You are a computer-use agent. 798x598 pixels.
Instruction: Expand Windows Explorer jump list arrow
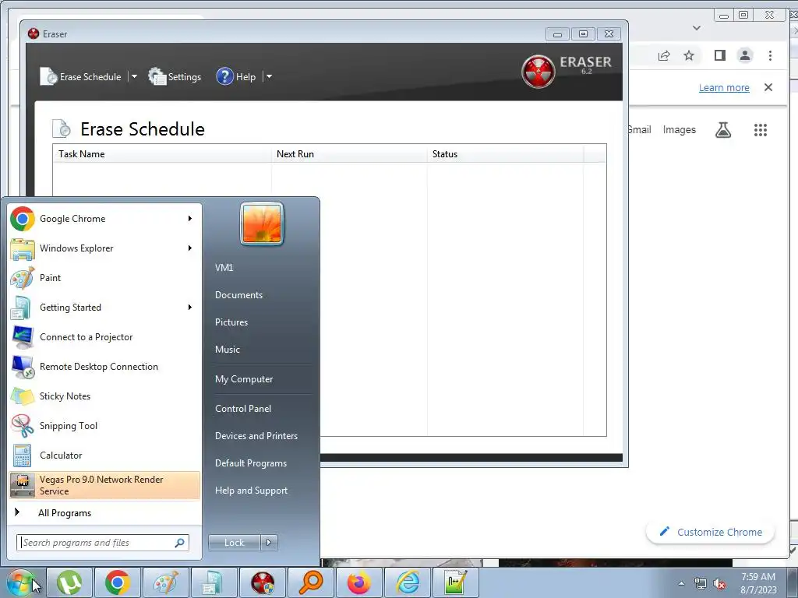tap(190, 248)
